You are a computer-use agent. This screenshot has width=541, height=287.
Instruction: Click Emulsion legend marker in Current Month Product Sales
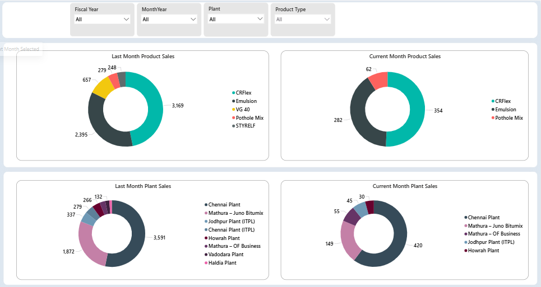[493, 110]
